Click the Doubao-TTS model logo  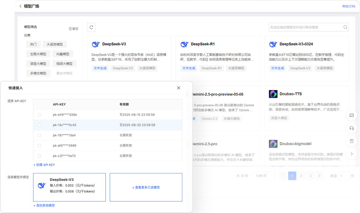click(273, 94)
